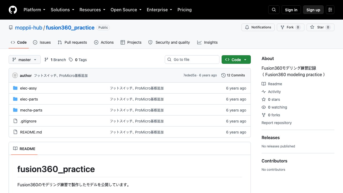This screenshot has height=193, width=343.
Task: Open the Code tab
Action: 19,42
